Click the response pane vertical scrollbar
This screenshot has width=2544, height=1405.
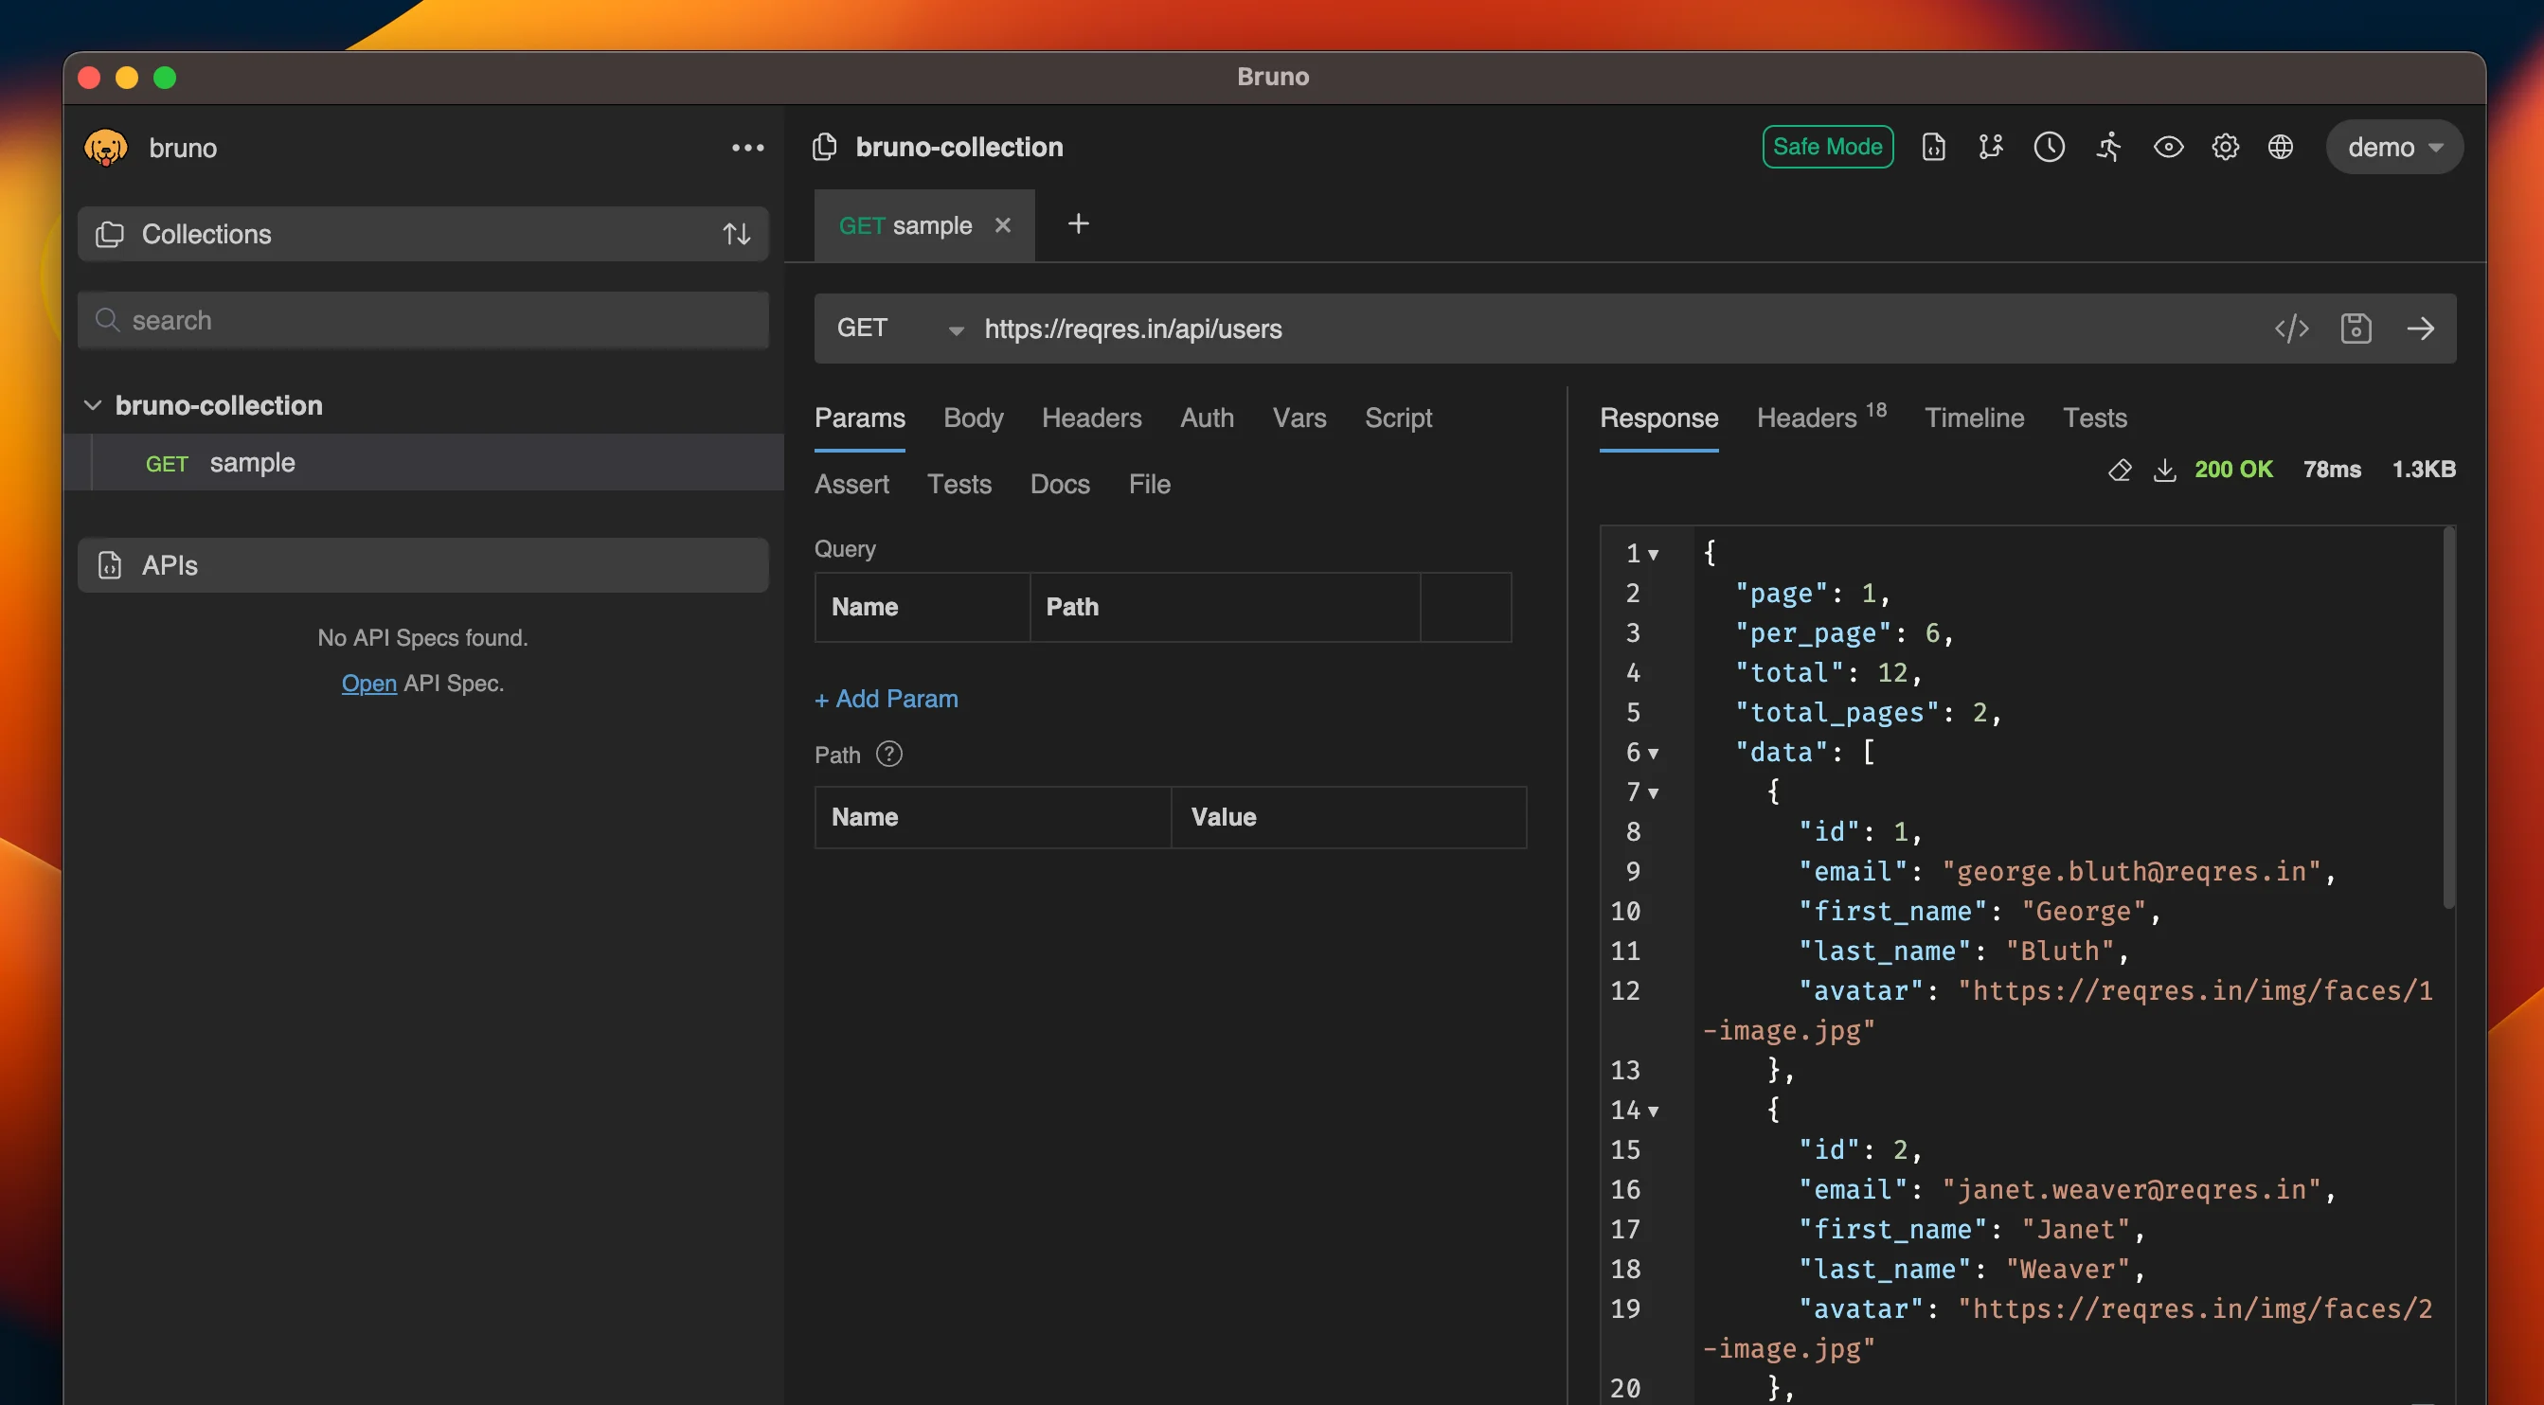(x=2448, y=718)
